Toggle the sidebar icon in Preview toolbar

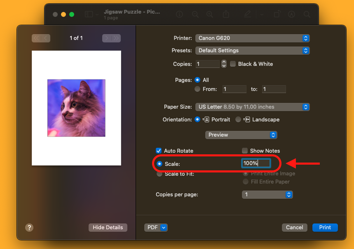click(89, 14)
